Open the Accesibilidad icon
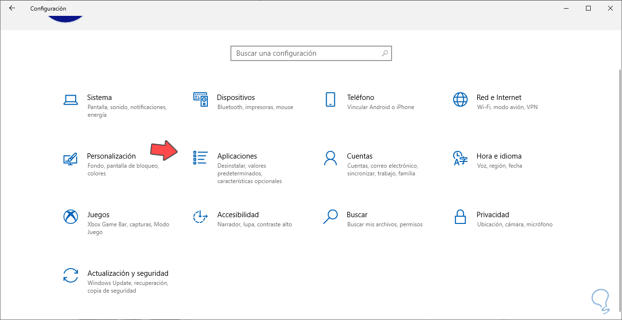The height and width of the screenshot is (320, 622). (x=200, y=217)
